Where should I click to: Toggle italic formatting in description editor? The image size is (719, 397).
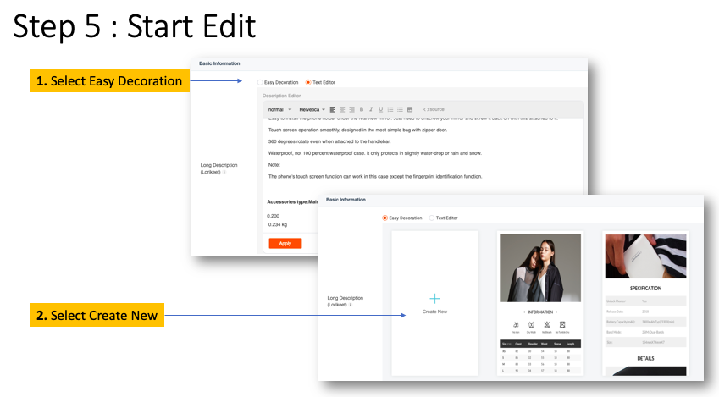click(371, 109)
